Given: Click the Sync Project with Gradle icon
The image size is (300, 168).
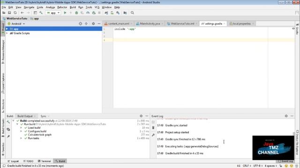Looking at the screenshot, I should click(x=106, y=13).
